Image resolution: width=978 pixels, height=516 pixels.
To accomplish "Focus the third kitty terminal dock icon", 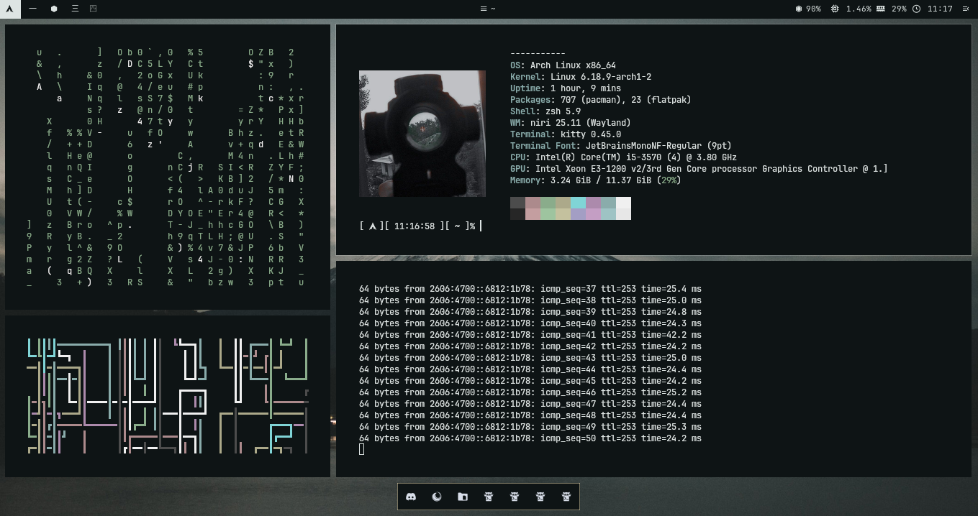I will pos(540,497).
